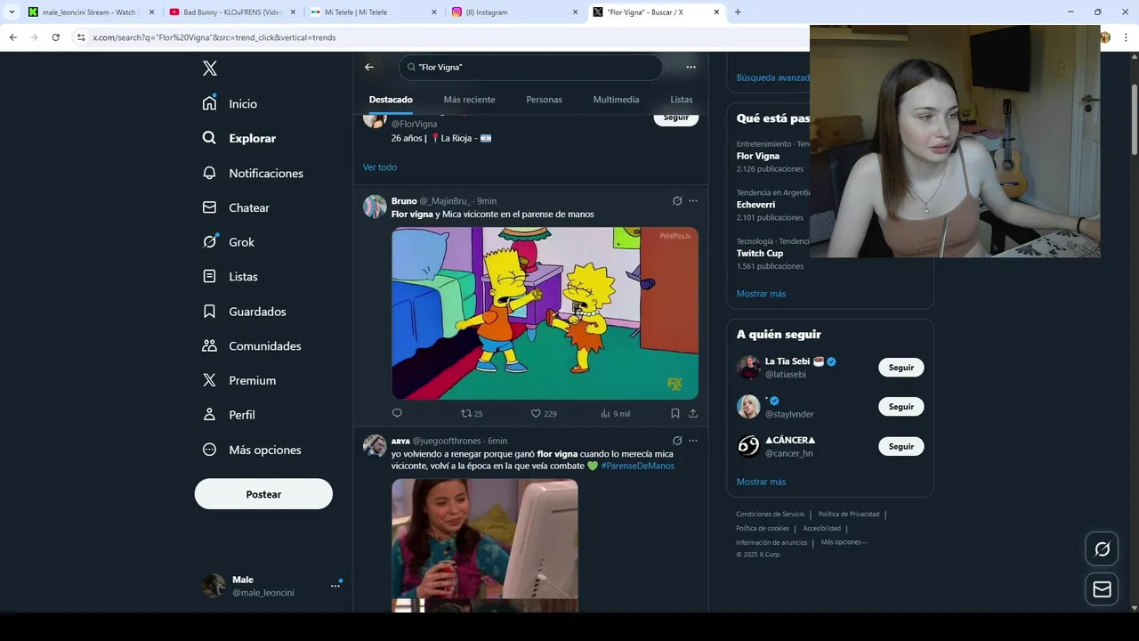Screen dimensions: 1139x641
Task: Open new browser tab
Action: tap(738, 12)
